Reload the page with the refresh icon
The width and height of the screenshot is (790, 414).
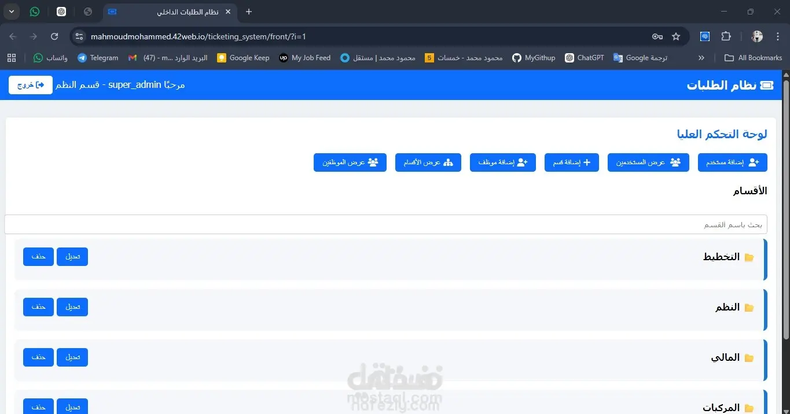pyautogui.click(x=54, y=36)
